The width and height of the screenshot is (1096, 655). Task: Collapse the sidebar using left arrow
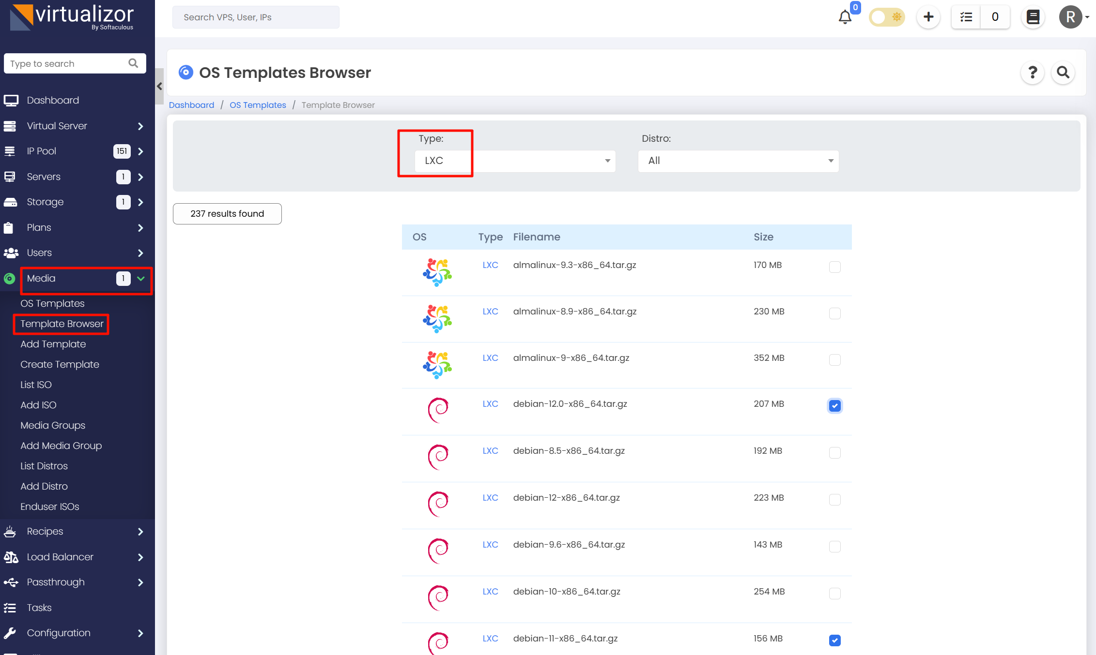(159, 87)
